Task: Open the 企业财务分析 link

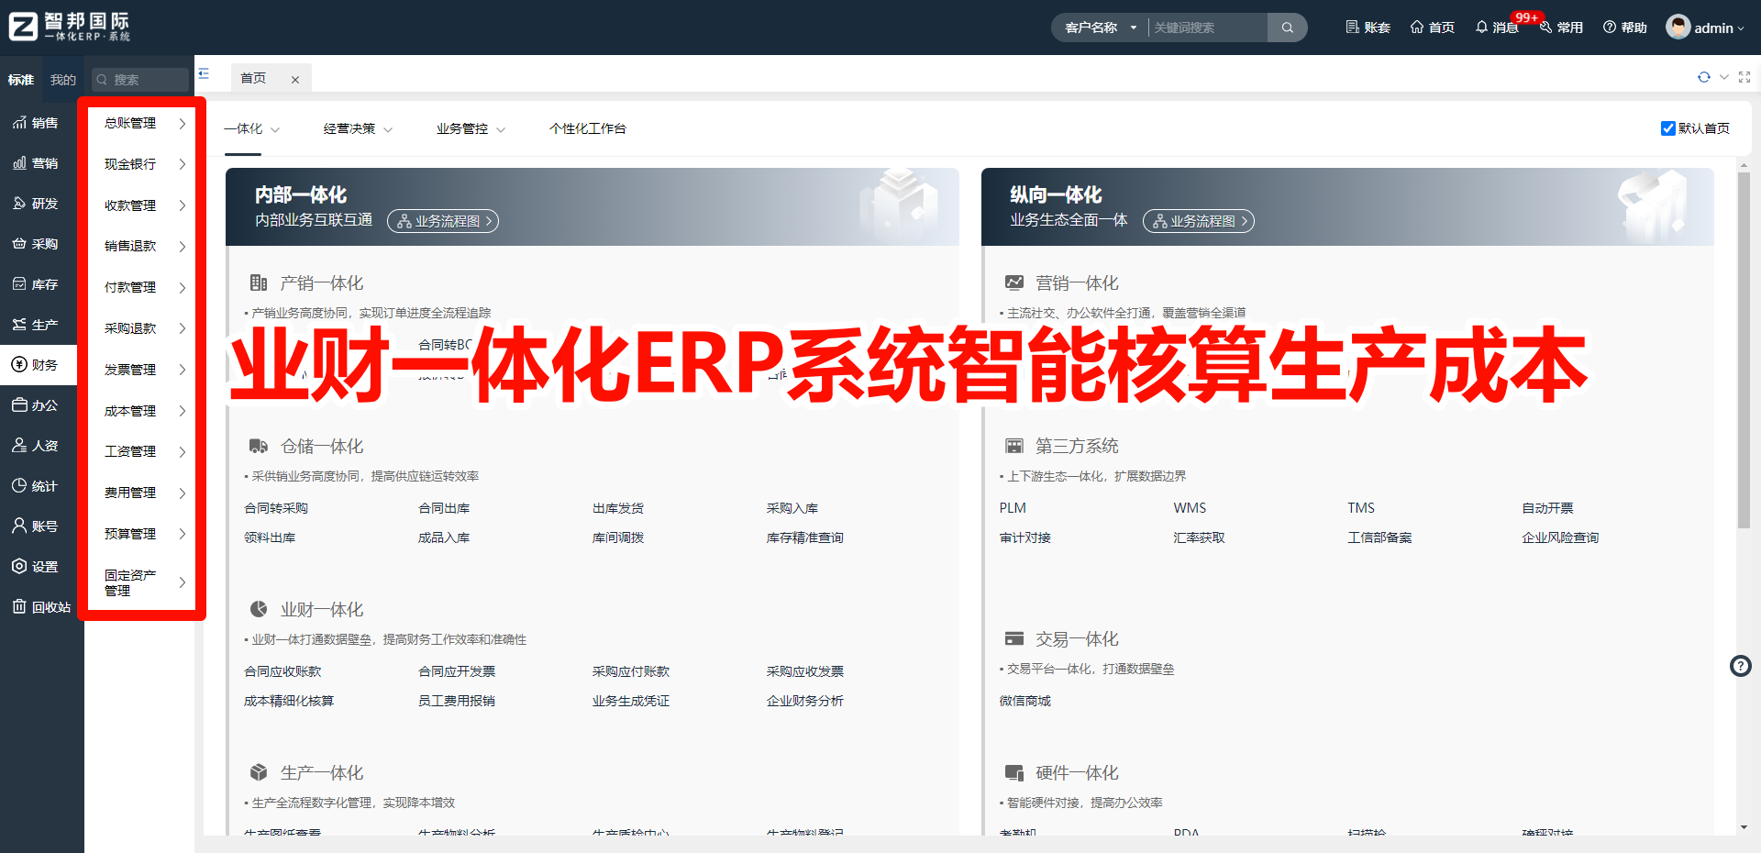Action: 805,701
